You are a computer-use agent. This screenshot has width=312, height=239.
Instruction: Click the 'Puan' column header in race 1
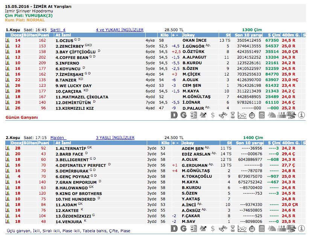pos(43,35)
